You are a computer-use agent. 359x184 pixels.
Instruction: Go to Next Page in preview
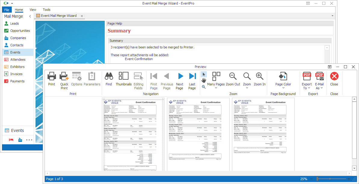tap(180, 81)
